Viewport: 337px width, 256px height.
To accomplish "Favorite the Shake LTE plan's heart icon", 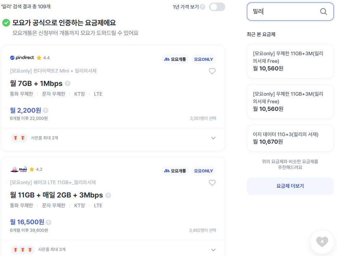I will pyautogui.click(x=212, y=182).
